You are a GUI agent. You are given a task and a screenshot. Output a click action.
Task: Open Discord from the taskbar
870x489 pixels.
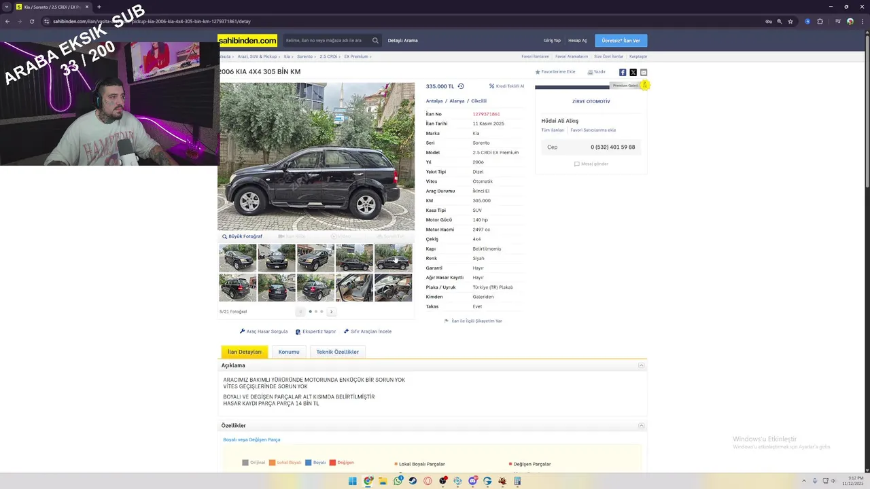pos(472,481)
